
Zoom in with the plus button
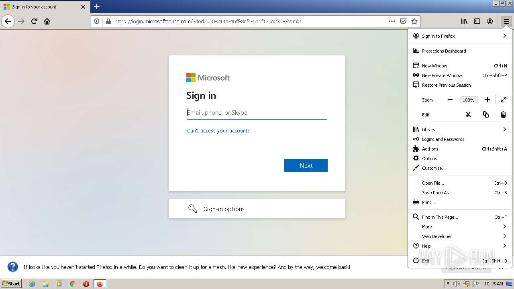[x=487, y=100]
